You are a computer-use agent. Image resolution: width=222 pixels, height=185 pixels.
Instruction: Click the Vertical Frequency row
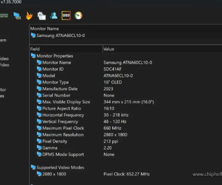60,122
